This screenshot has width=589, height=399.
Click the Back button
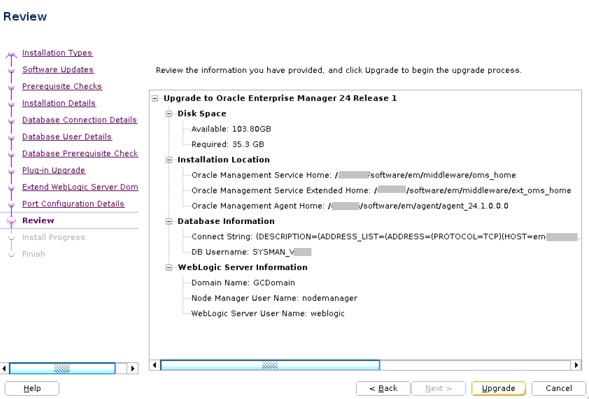pos(383,389)
